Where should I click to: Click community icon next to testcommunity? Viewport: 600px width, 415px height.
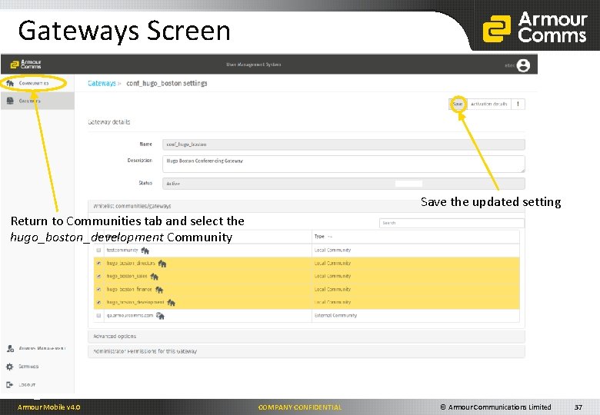click(145, 251)
